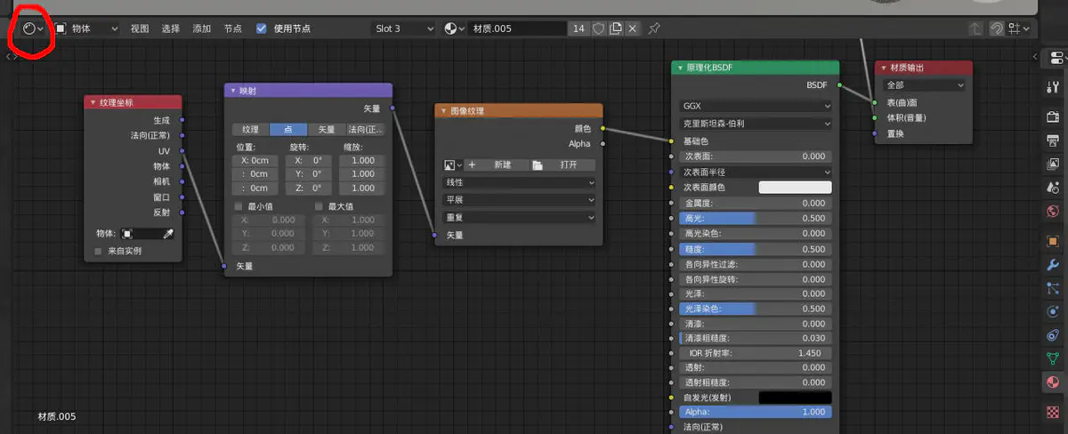Toggle 来自实例 checkbox
This screenshot has width=1068, height=434.
click(99, 252)
